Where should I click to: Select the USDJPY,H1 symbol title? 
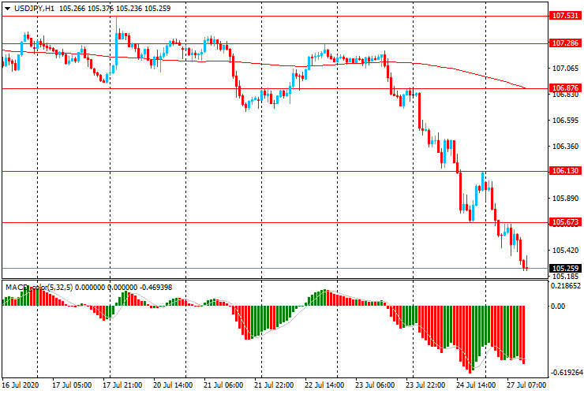(34, 8)
